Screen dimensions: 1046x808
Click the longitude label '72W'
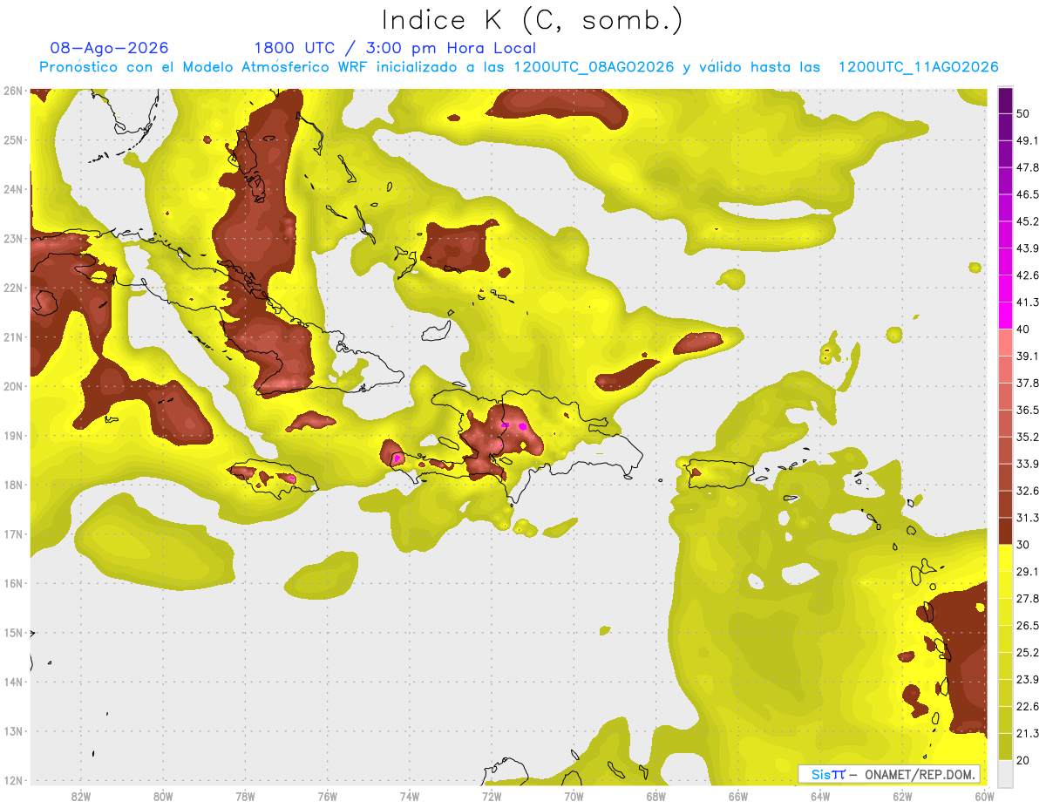[x=492, y=796]
